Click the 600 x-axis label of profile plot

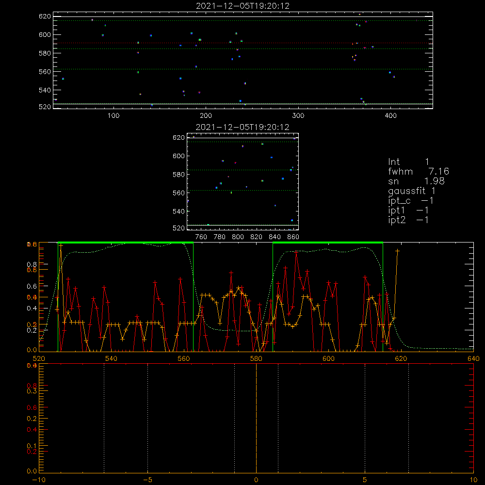pyautogui.click(x=328, y=358)
